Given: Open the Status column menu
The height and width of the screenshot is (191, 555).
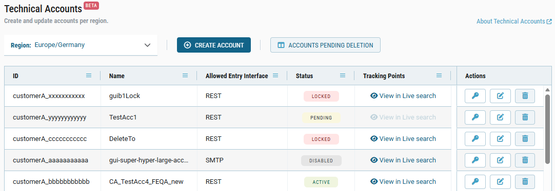Looking at the screenshot, I should pos(343,76).
